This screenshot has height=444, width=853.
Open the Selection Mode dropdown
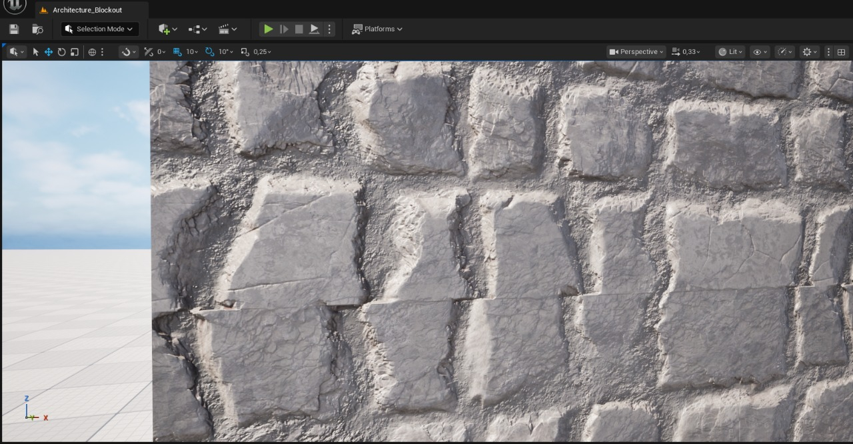[100, 29]
